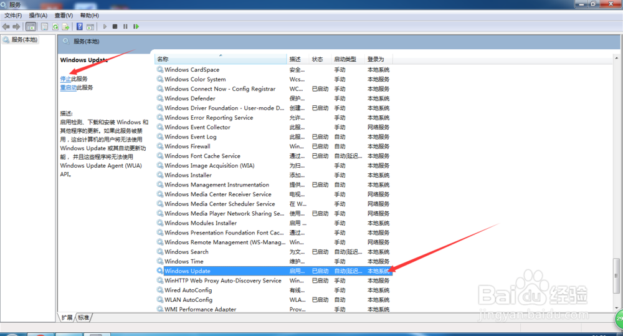
Task: Sort by the 描述 column header
Action: pos(298,59)
